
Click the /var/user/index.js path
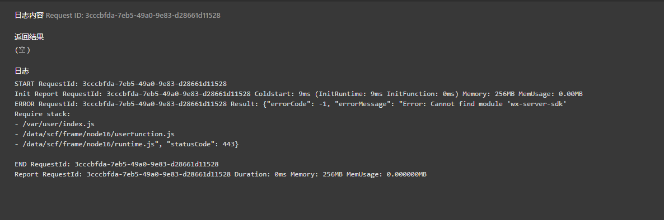[58, 124]
